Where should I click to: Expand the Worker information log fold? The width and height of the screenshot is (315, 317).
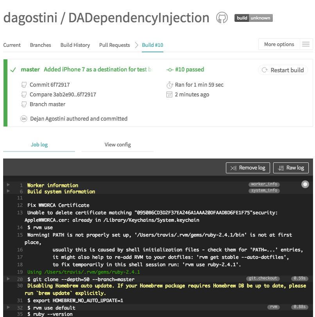(9, 185)
